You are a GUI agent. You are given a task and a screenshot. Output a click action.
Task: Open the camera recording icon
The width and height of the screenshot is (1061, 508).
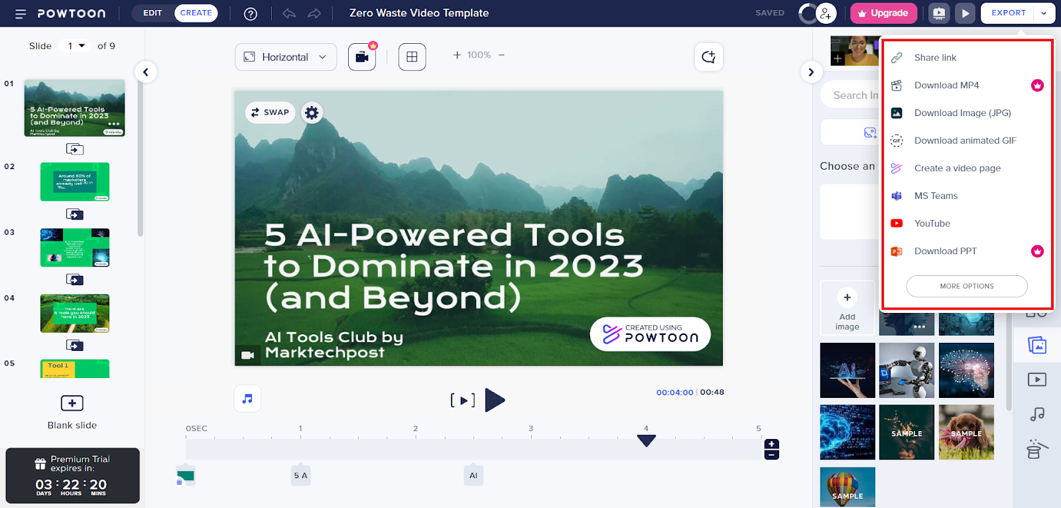[362, 57]
